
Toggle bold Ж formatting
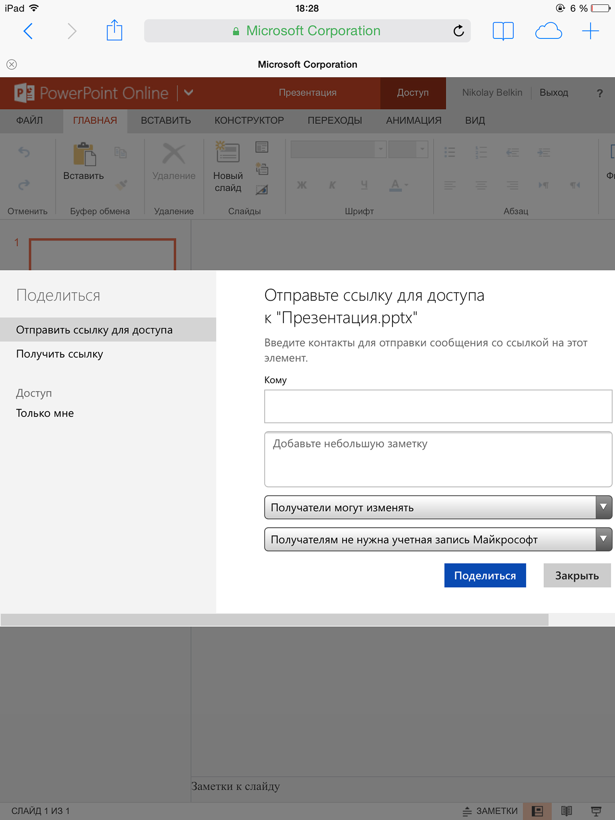(302, 185)
